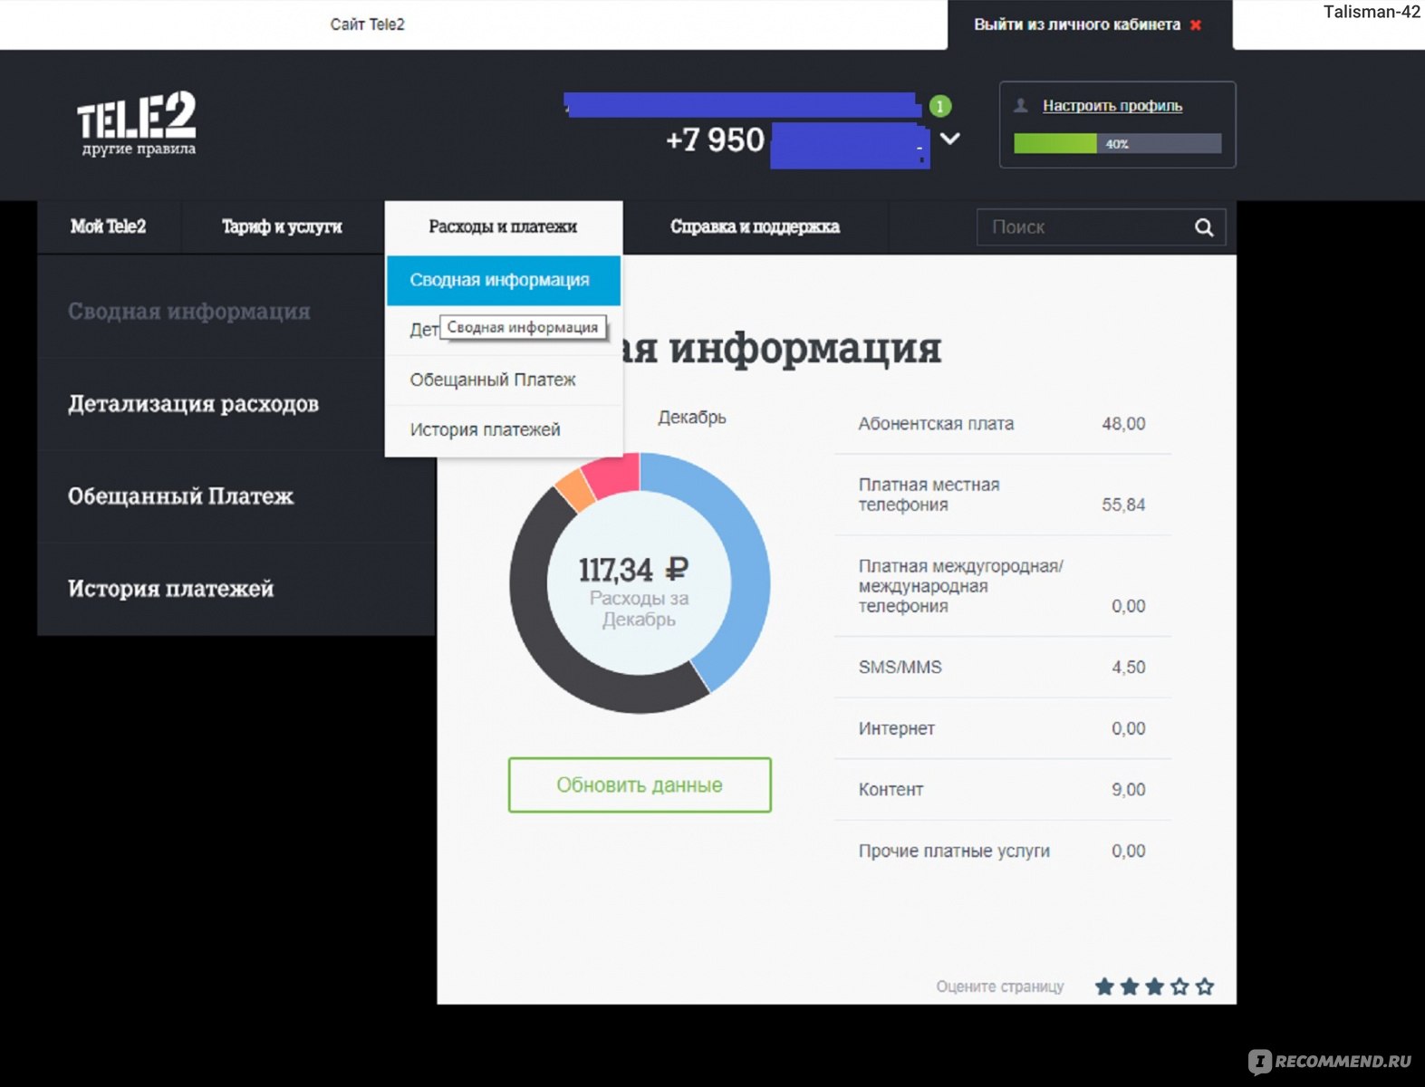Click the 48,00 amount value

click(x=1123, y=424)
